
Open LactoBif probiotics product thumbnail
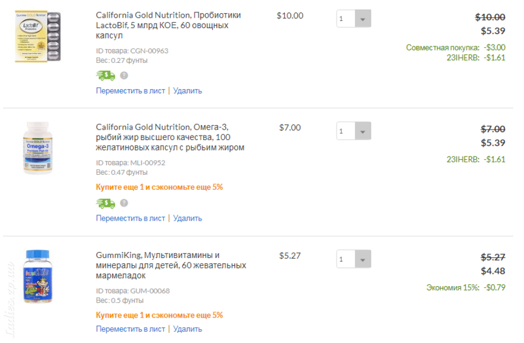(38, 37)
